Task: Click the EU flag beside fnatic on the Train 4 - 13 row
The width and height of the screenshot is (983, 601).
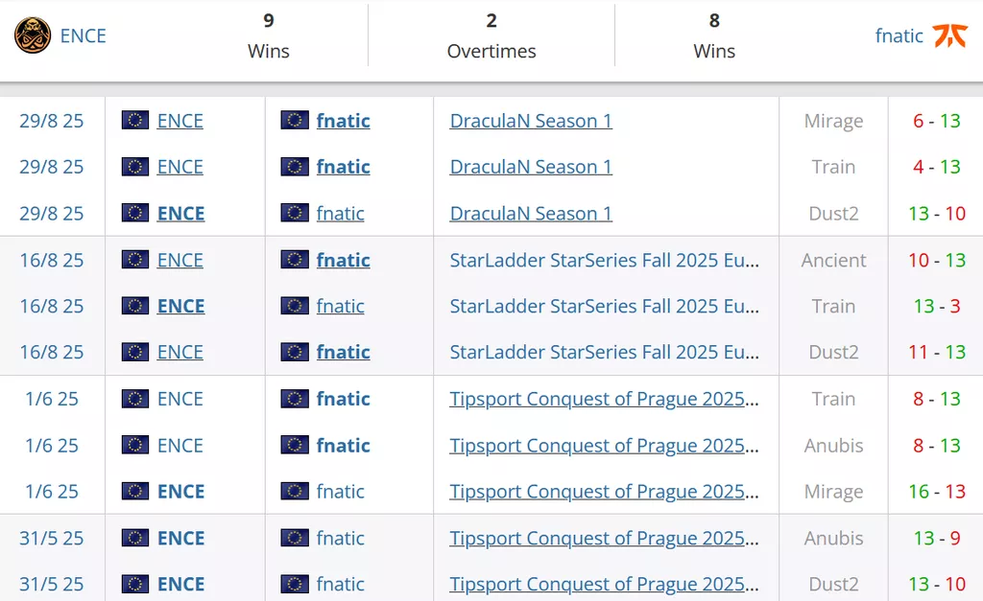Action: coord(294,167)
